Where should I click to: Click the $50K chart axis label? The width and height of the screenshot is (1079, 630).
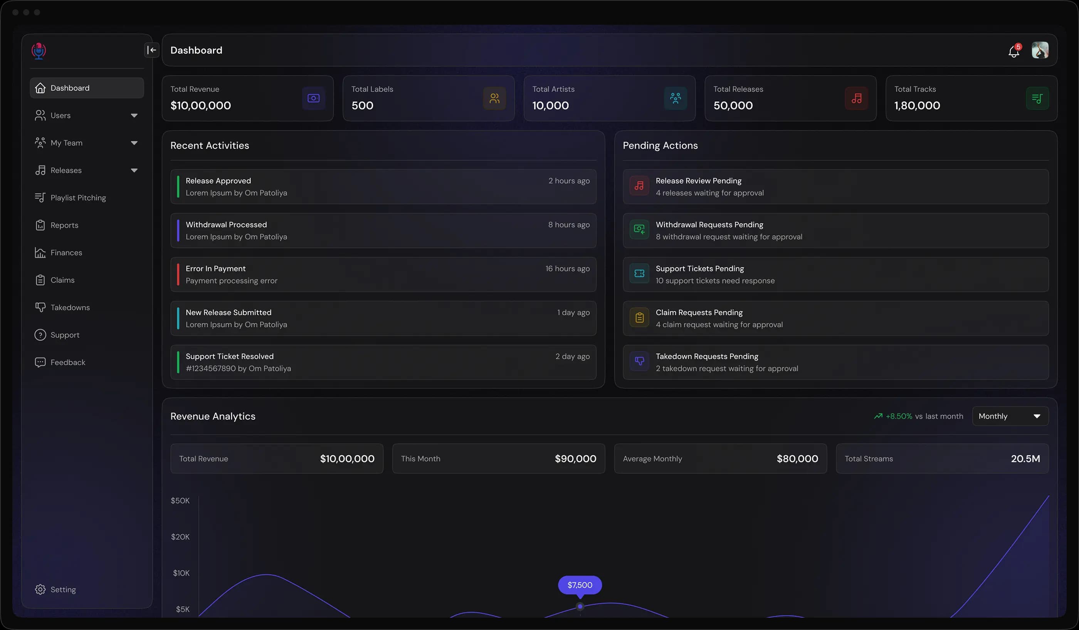[180, 500]
